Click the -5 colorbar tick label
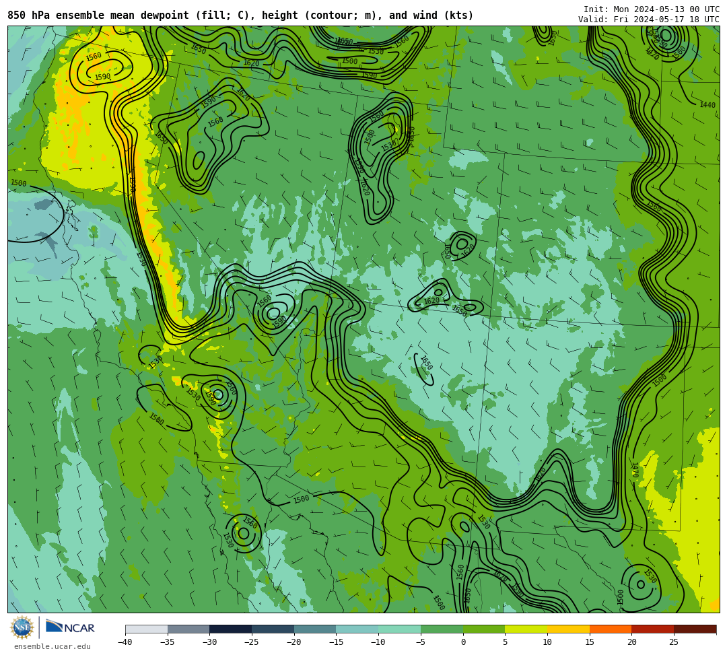727x655 pixels. click(421, 642)
